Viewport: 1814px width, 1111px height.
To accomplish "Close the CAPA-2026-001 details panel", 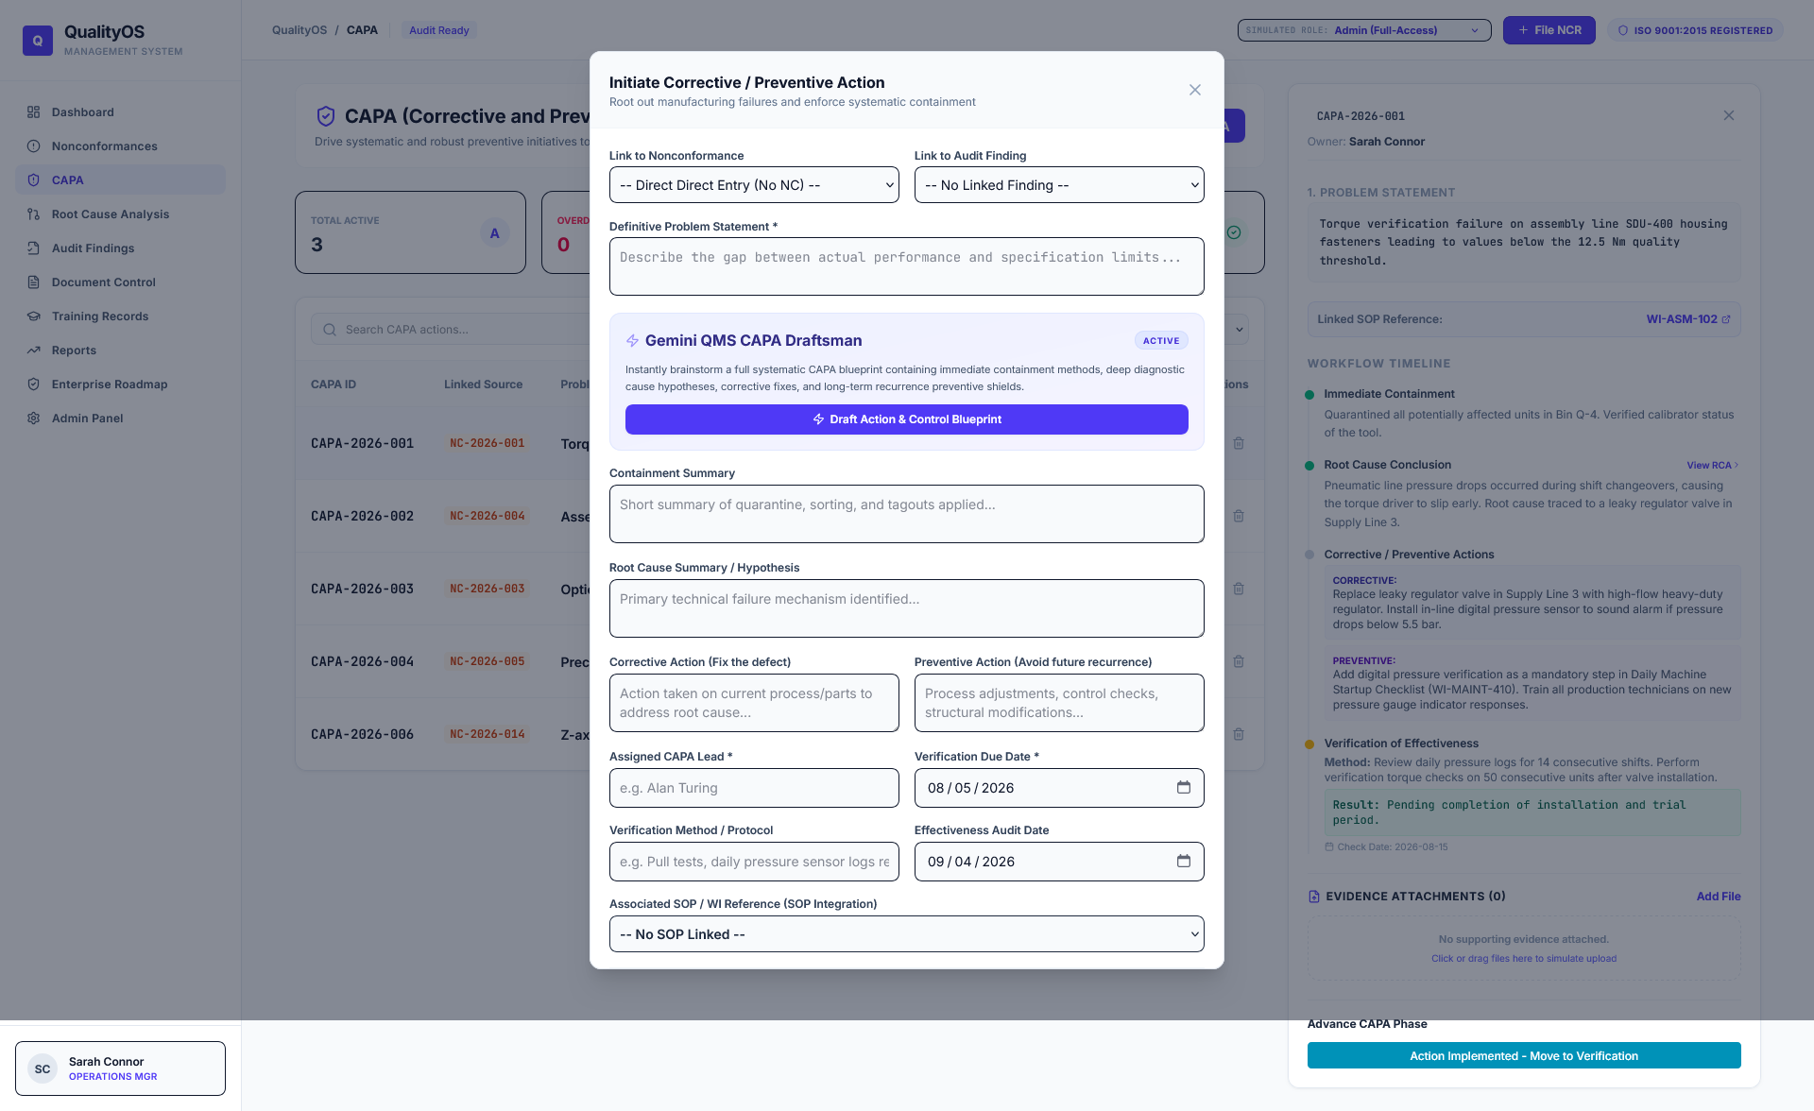I will 1729,115.
